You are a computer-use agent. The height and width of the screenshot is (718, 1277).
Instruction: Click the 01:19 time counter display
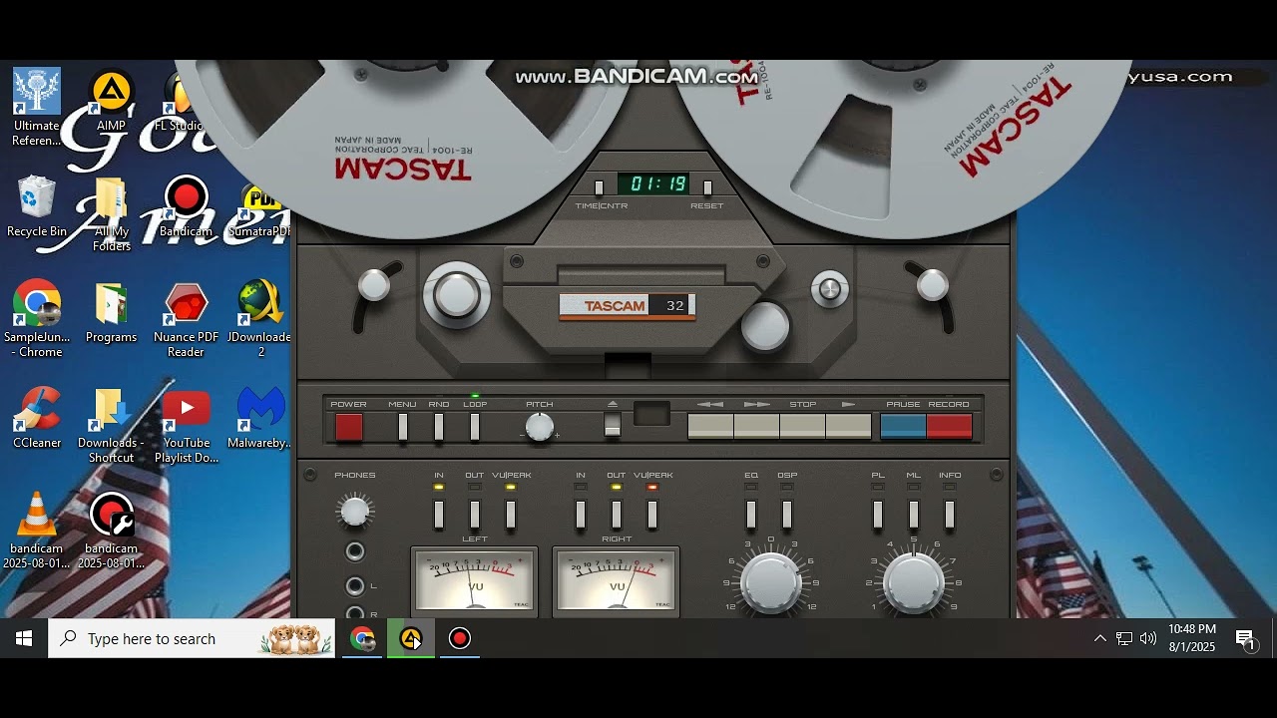653,184
